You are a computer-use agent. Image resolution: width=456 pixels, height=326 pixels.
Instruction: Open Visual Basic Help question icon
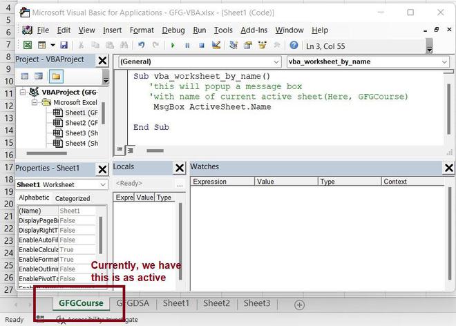(x=294, y=45)
